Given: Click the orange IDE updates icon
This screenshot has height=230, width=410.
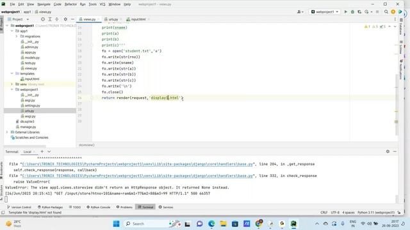Looking at the screenshot, I should (x=393, y=11).
